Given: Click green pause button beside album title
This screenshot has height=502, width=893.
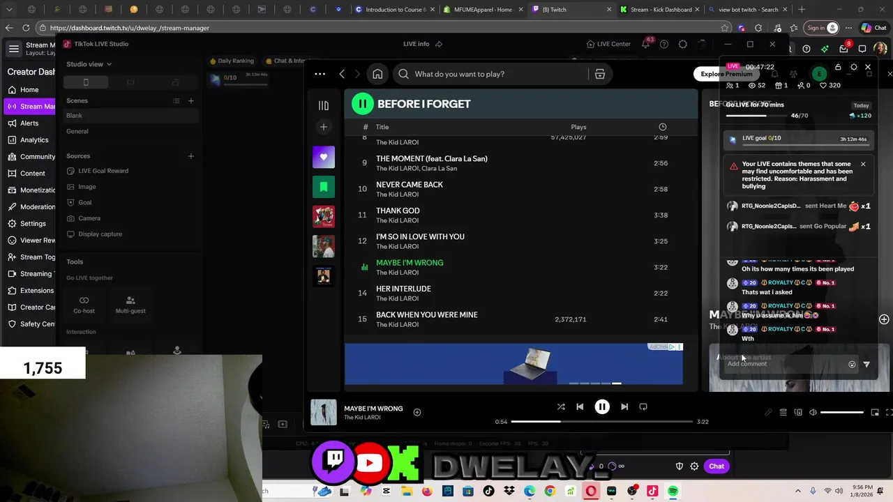Looking at the screenshot, I should coord(362,104).
